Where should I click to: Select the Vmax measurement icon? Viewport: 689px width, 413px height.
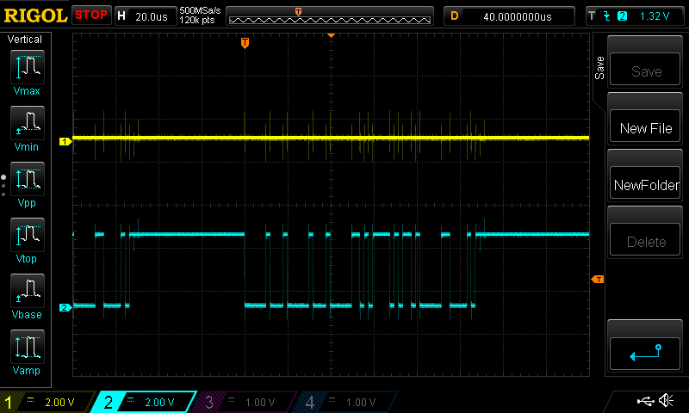[28, 67]
